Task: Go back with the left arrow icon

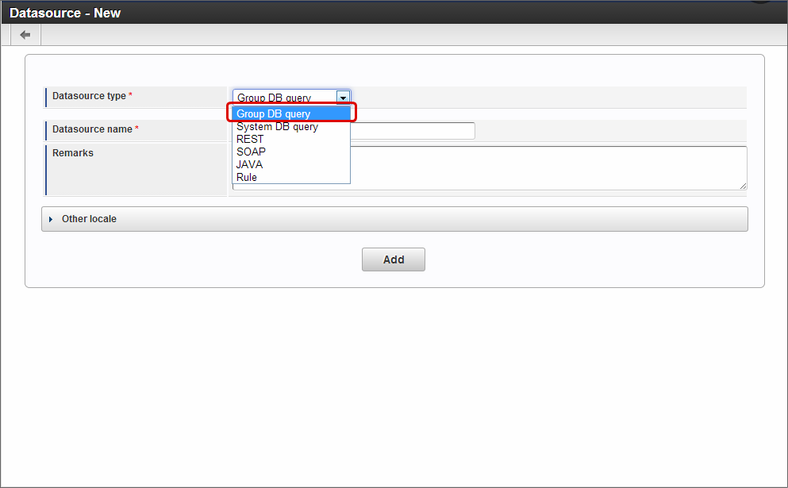Action: click(25, 35)
